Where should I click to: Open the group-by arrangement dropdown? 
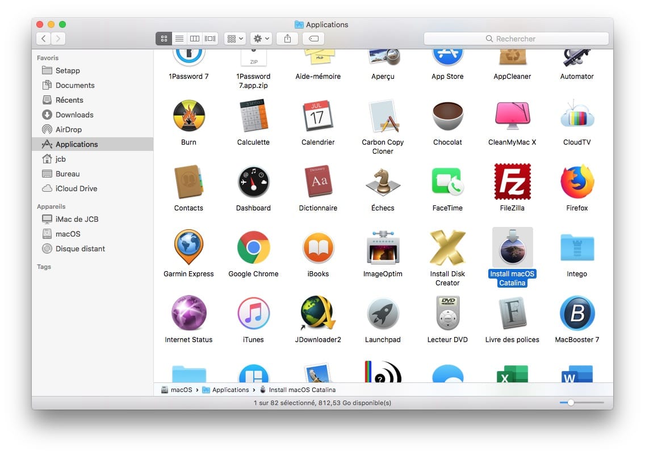(234, 39)
